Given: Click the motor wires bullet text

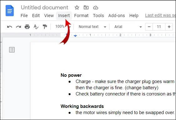Looking at the screenshot, I should pyautogui.click(x=125, y=113).
